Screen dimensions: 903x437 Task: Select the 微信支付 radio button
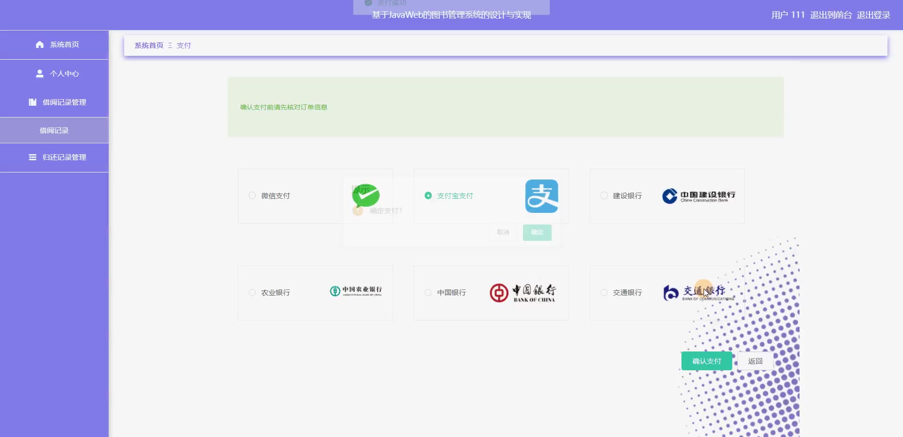[x=252, y=195]
